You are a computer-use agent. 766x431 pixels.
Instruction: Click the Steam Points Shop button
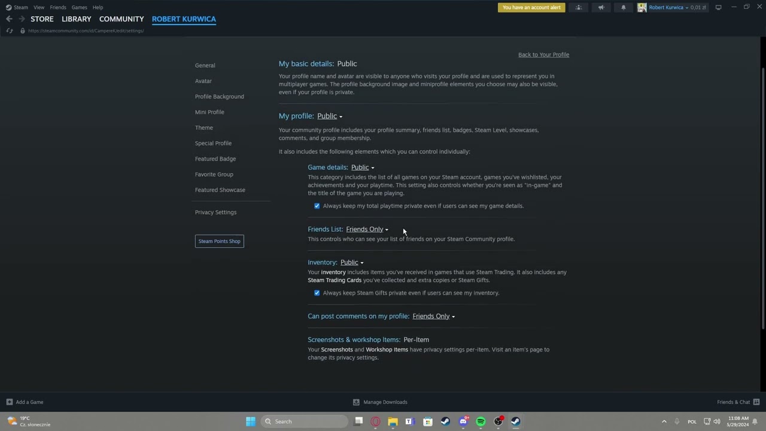[219, 241]
